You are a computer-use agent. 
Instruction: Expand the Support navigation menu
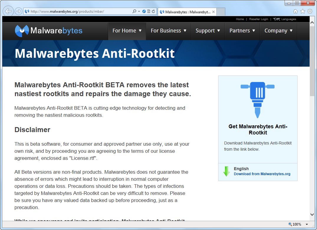pos(208,31)
